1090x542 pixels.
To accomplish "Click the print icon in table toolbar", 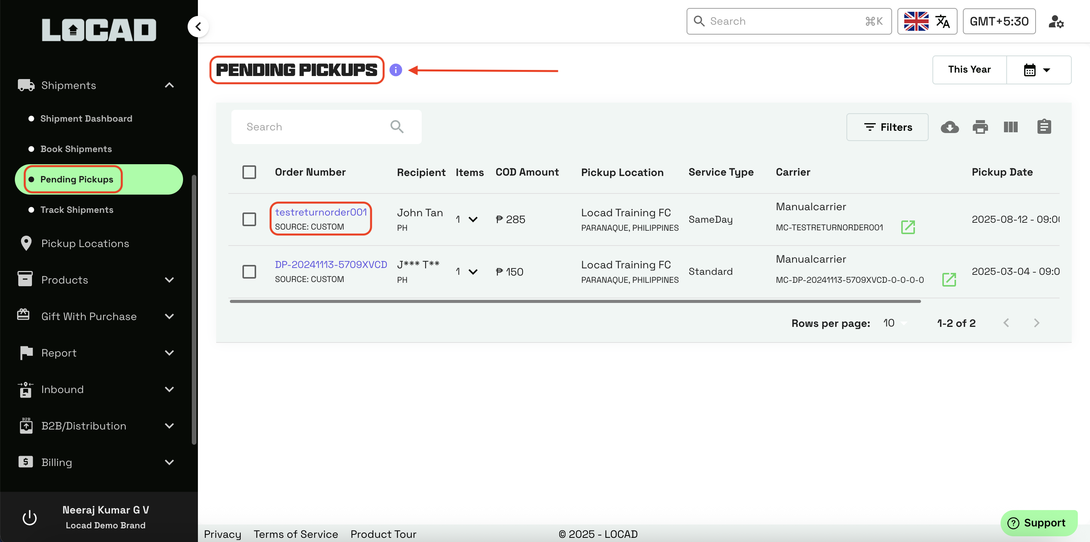I will tap(980, 127).
